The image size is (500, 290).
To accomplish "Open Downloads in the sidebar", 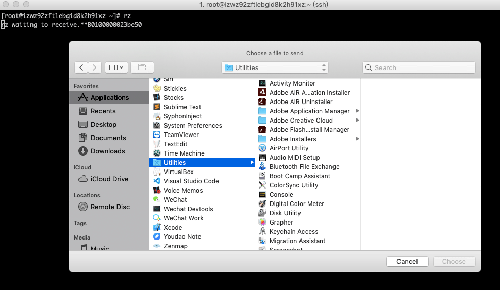I will [x=109, y=151].
